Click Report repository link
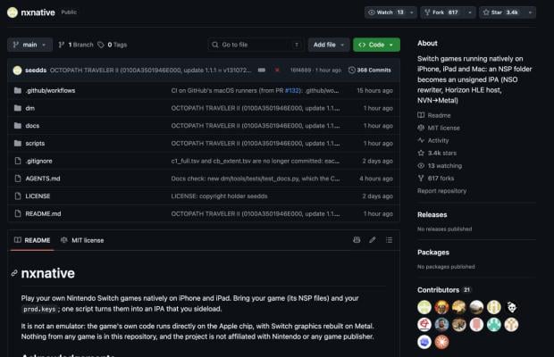The image size is (554, 357). (x=441, y=191)
